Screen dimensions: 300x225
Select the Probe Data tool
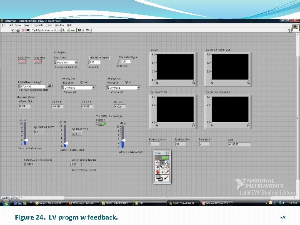[162, 172]
